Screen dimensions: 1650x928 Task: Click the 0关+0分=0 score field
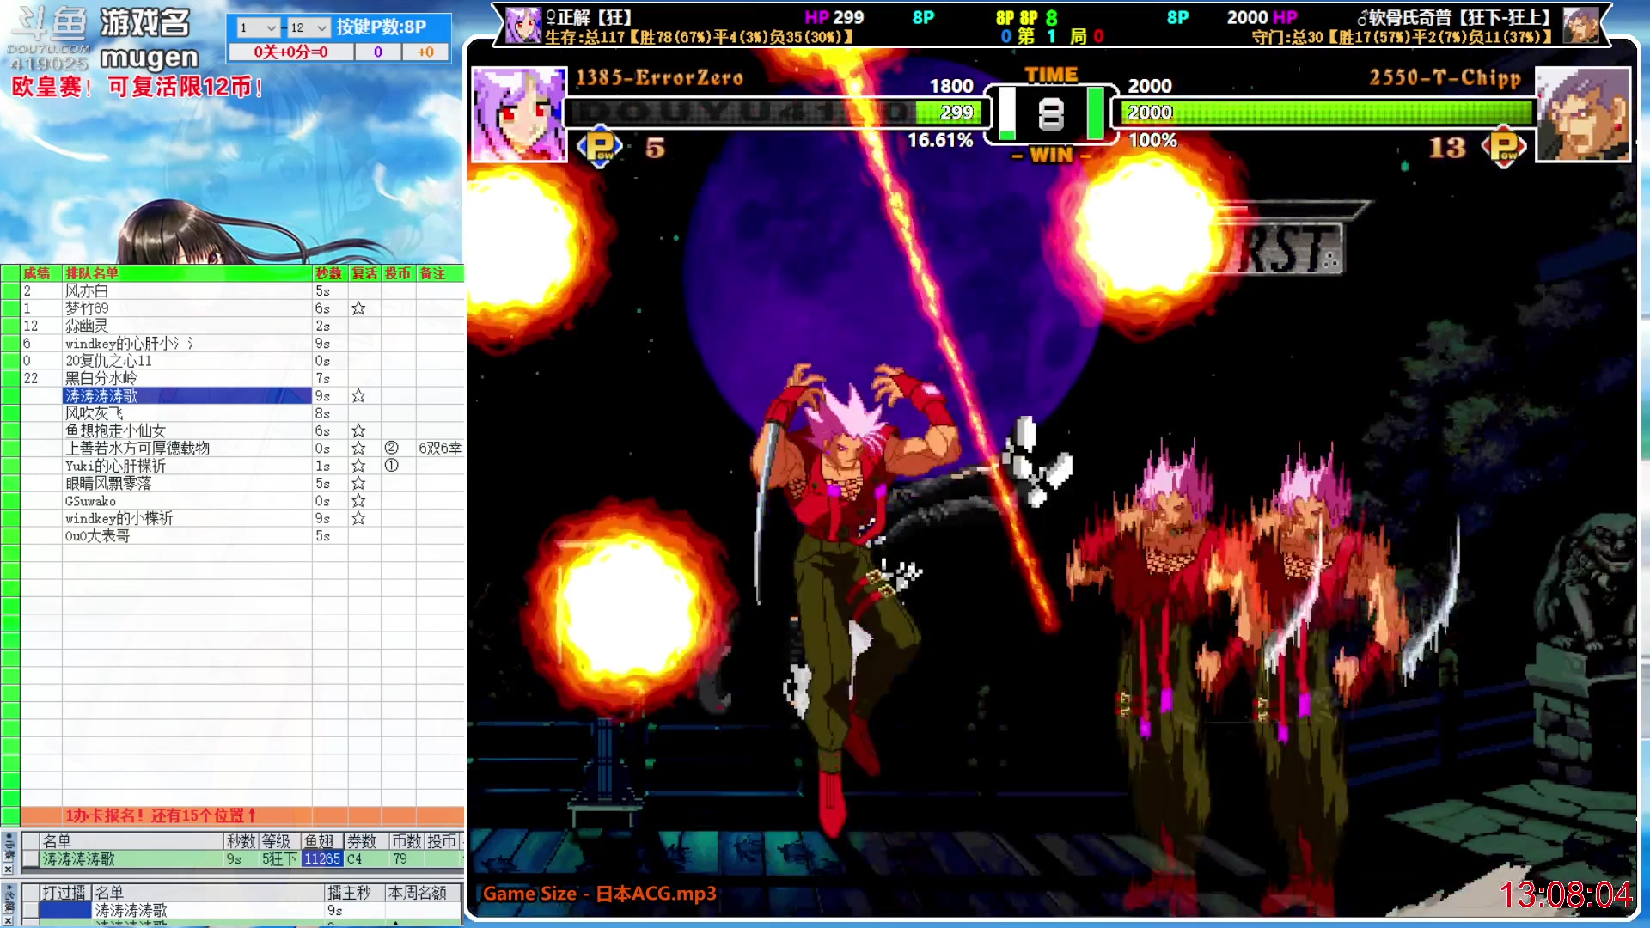[290, 52]
